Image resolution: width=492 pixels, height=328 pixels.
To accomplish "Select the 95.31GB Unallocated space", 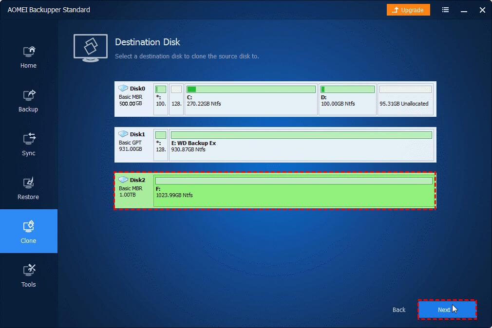I will point(405,99).
